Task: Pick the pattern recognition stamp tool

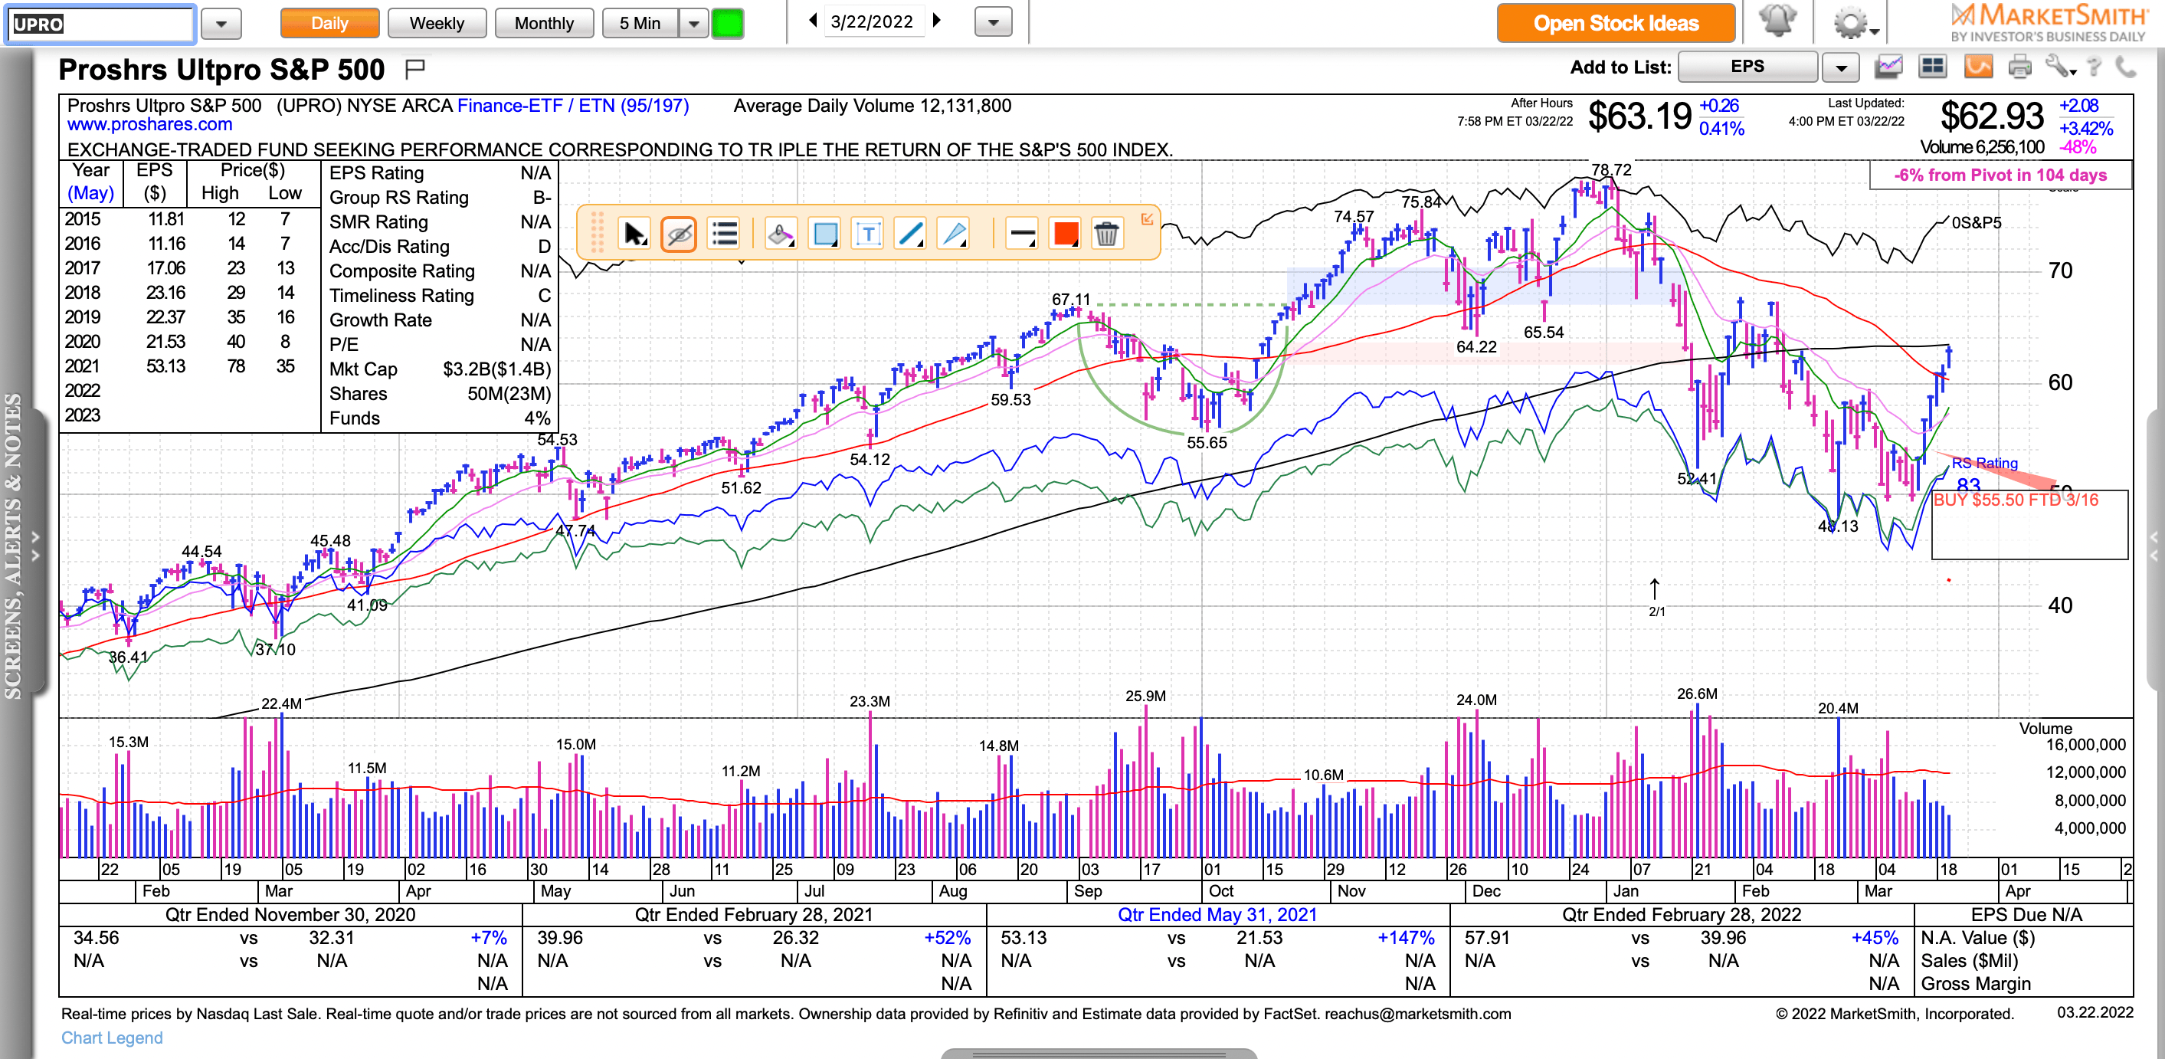Action: 781,233
